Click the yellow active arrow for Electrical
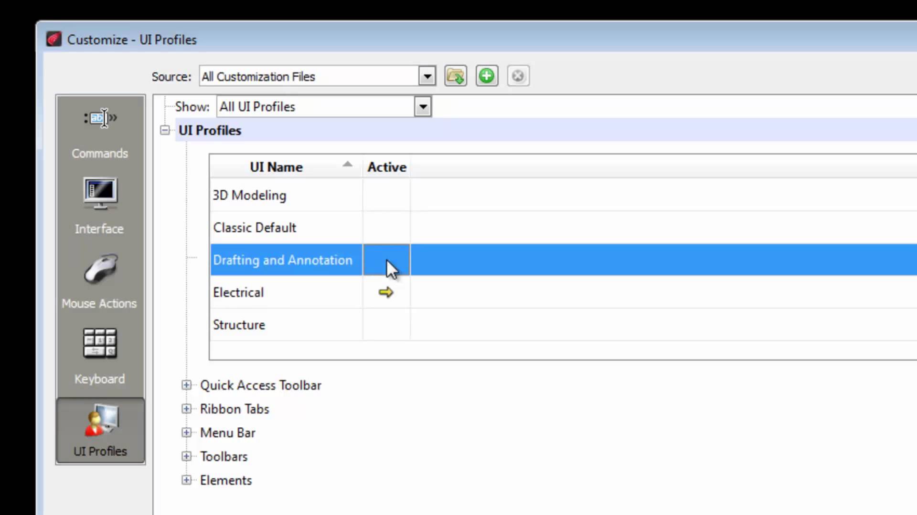This screenshot has height=515, width=917. click(386, 292)
